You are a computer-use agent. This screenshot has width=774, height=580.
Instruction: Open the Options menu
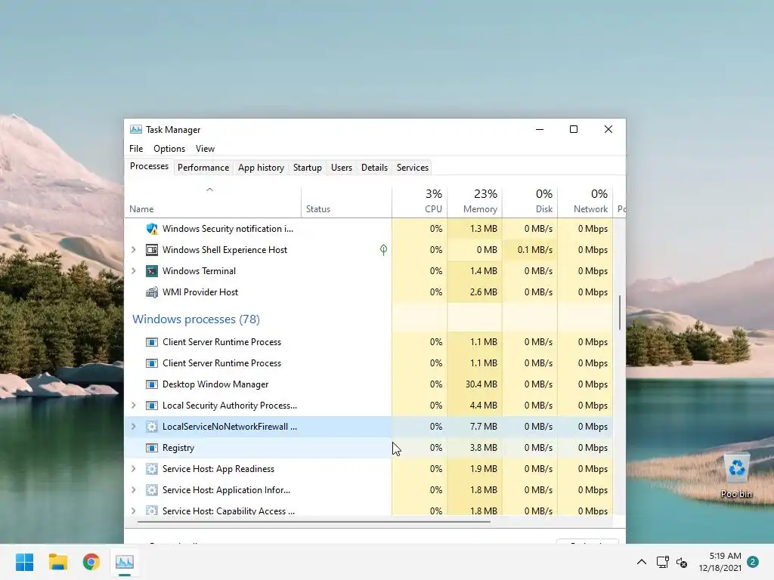pos(169,149)
